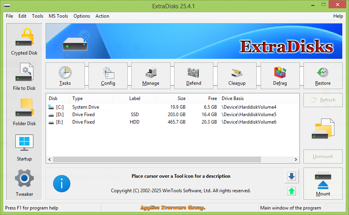349x215 pixels.
Task: Click the 20.3 GB free value
Action: coord(209,122)
